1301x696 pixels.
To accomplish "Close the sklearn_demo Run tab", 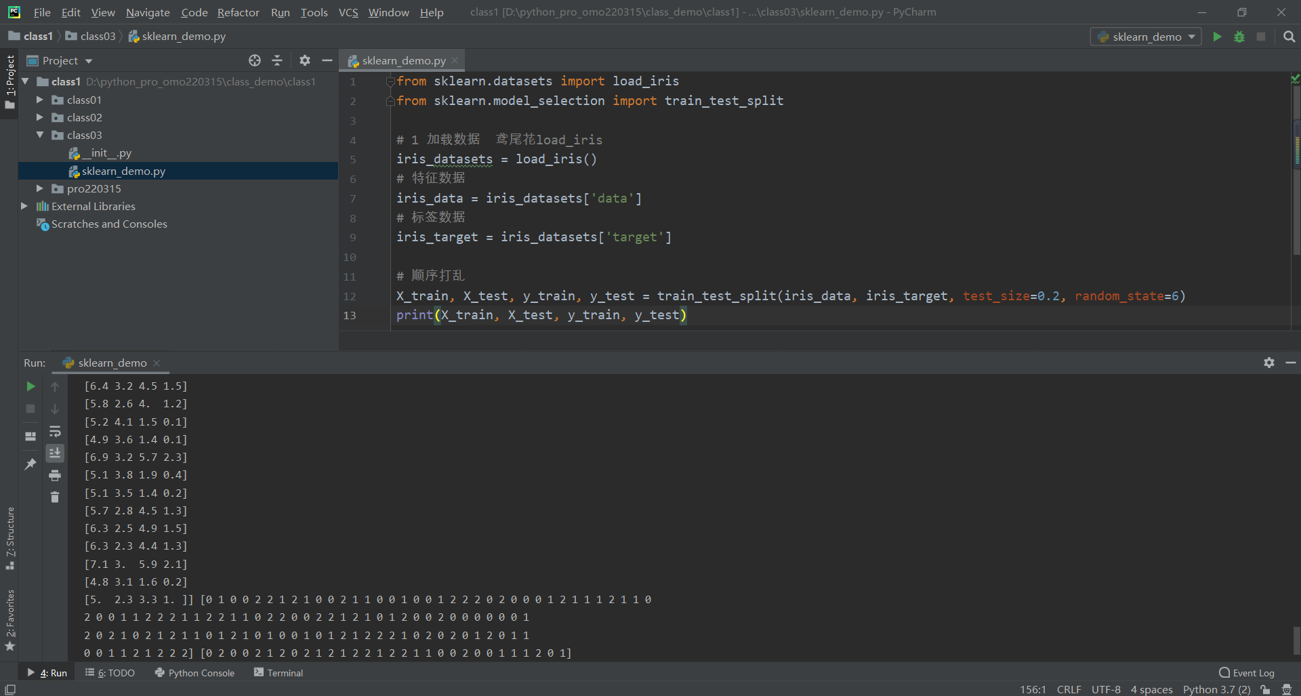I will pos(157,363).
